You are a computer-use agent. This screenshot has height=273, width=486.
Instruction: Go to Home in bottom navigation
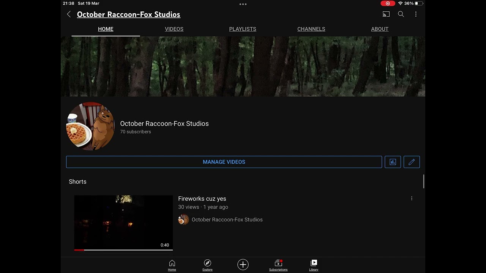pyautogui.click(x=172, y=265)
